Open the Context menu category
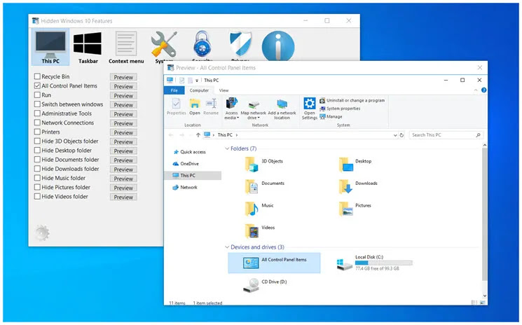 126,47
